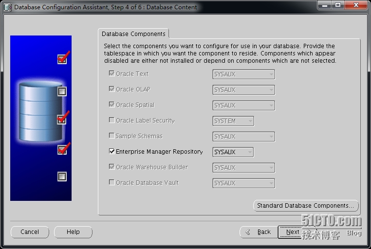This screenshot has height=249, width=371.
Task: Enable Oracle Label Security checkbox
Action: pyautogui.click(x=111, y=120)
